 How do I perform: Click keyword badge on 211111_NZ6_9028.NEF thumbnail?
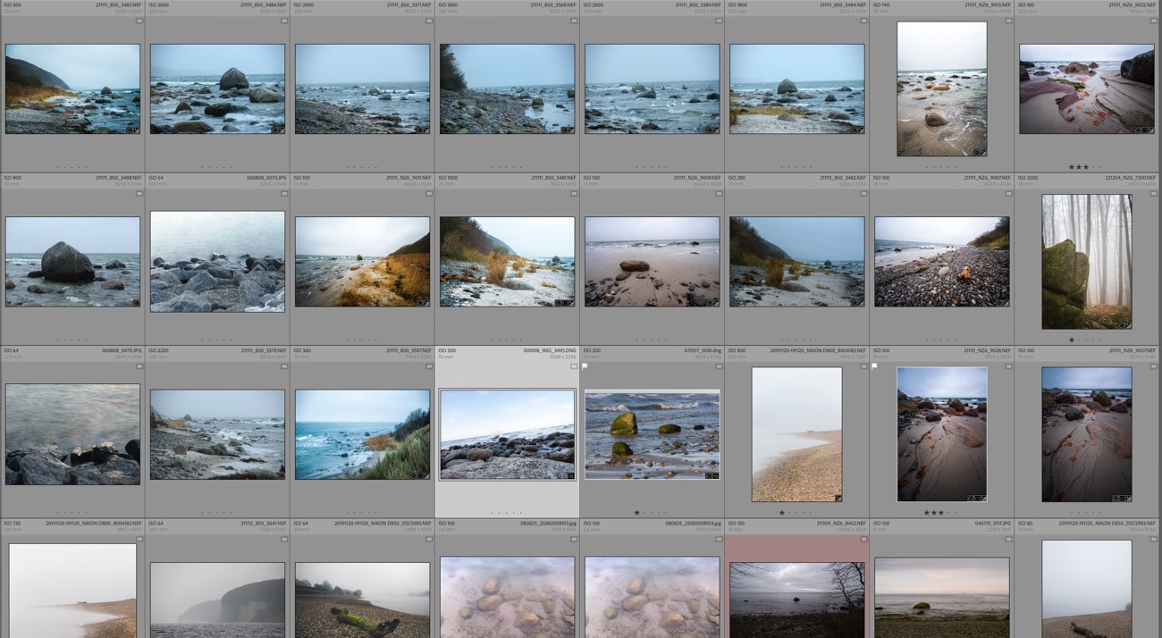point(971,498)
